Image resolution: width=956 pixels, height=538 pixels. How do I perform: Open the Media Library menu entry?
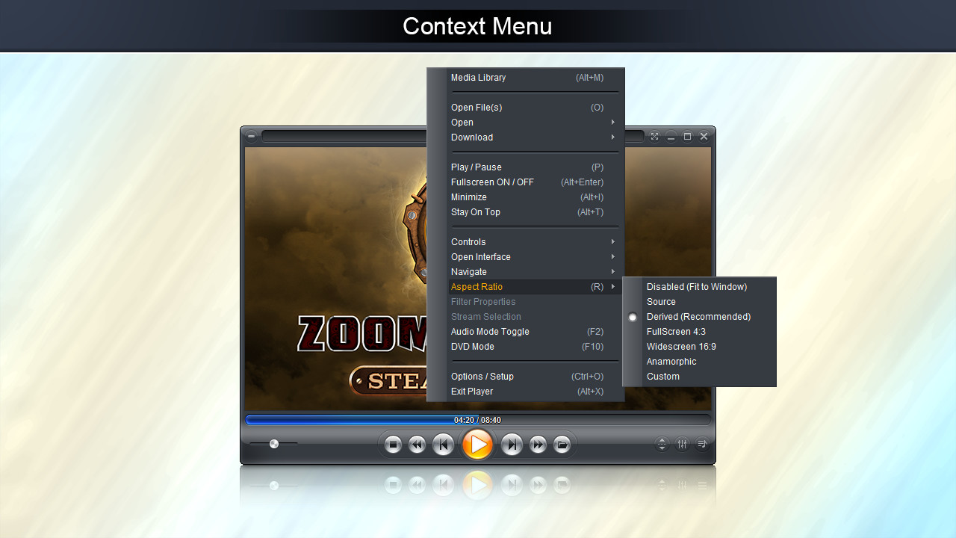pos(478,77)
